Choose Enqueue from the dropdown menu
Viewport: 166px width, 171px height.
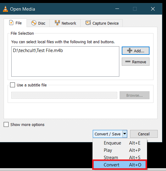120,143
